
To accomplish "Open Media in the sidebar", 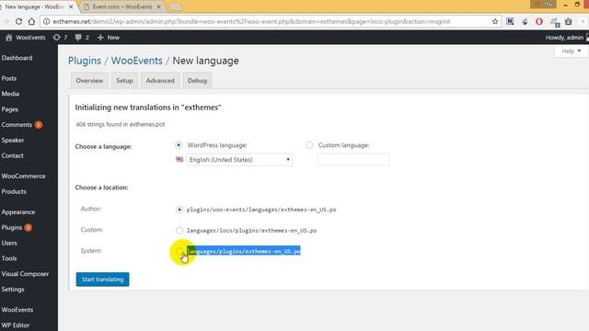I will tap(10, 94).
